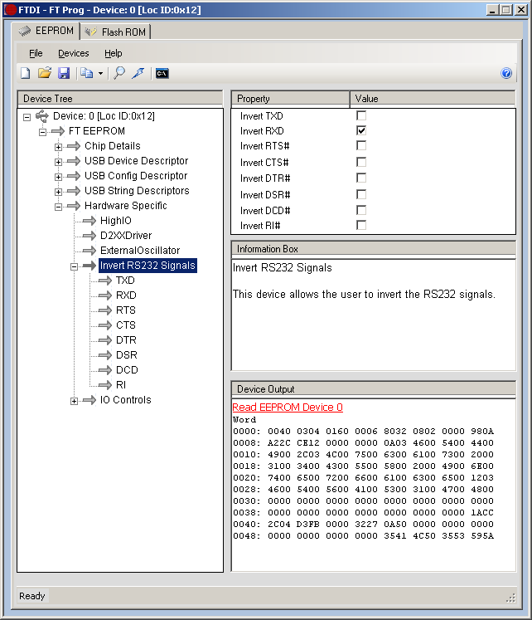Click the New template page icon
Viewport: 532px width, 620px height.
coord(26,73)
